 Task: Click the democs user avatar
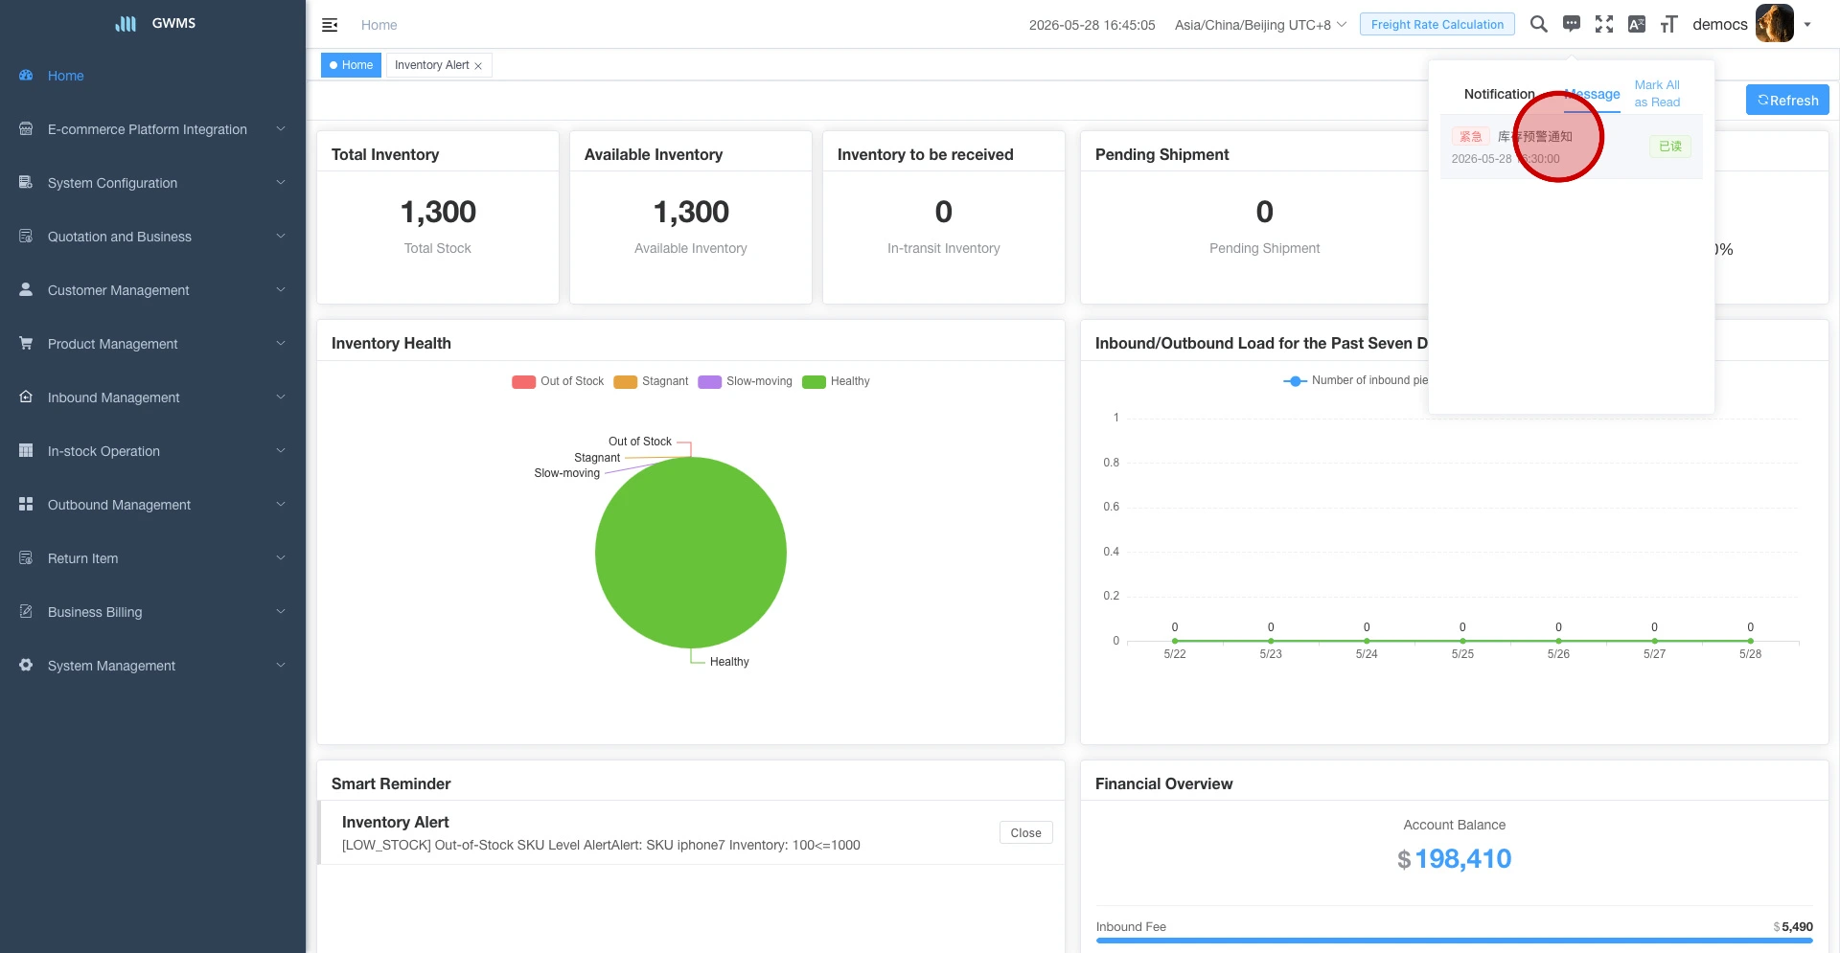[1775, 24]
